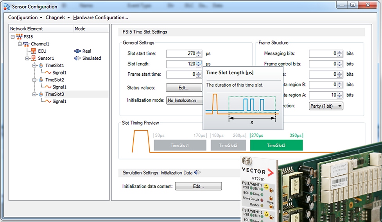Select the TimeSlot1 clock icon
382x222 pixels.
(x=41, y=66)
